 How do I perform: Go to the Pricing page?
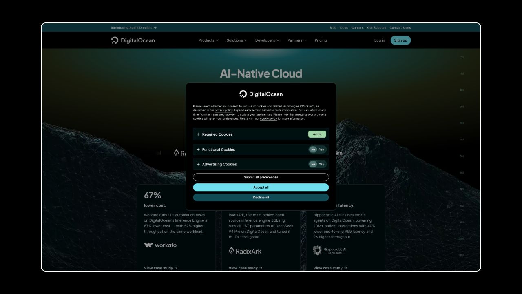[x=321, y=40]
